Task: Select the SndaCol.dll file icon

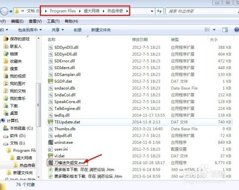Action: click(x=50, y=95)
